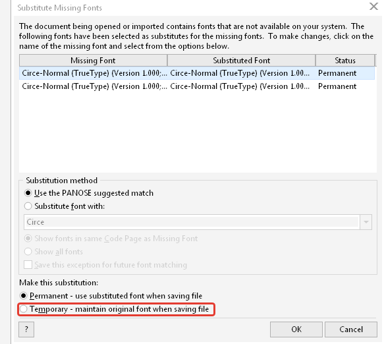Viewport: 384px width, 344px height.
Task: Select the second Circe-Normal font row
Action: (x=197, y=86)
